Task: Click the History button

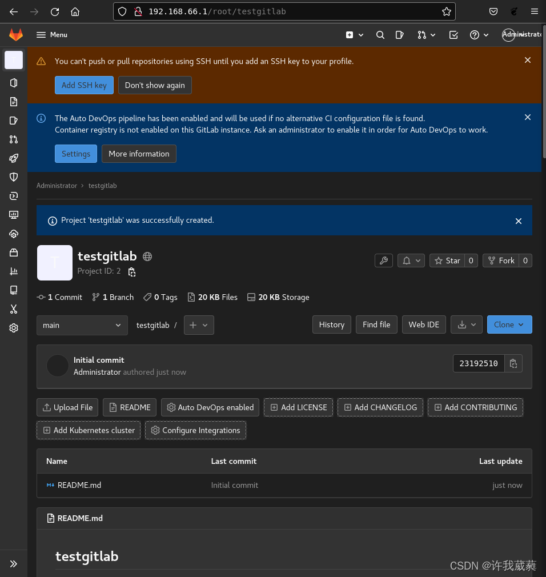Action: (x=331, y=324)
